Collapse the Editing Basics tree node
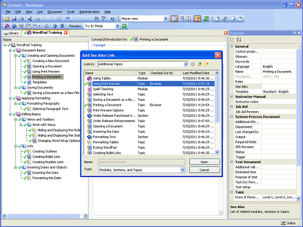 (x=10, y=114)
